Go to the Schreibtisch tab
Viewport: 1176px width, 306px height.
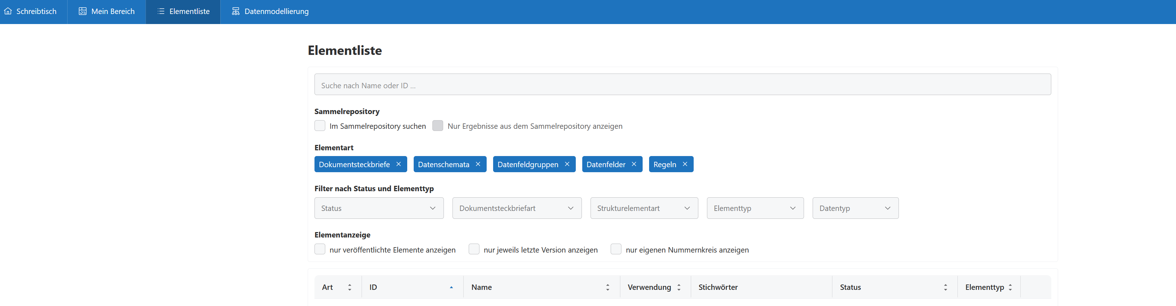(x=31, y=11)
